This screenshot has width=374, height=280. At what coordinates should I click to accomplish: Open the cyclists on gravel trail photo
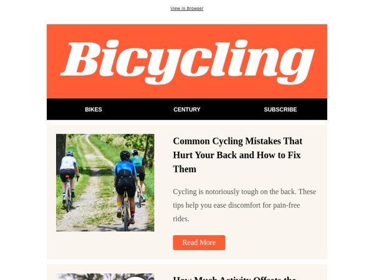click(x=105, y=182)
